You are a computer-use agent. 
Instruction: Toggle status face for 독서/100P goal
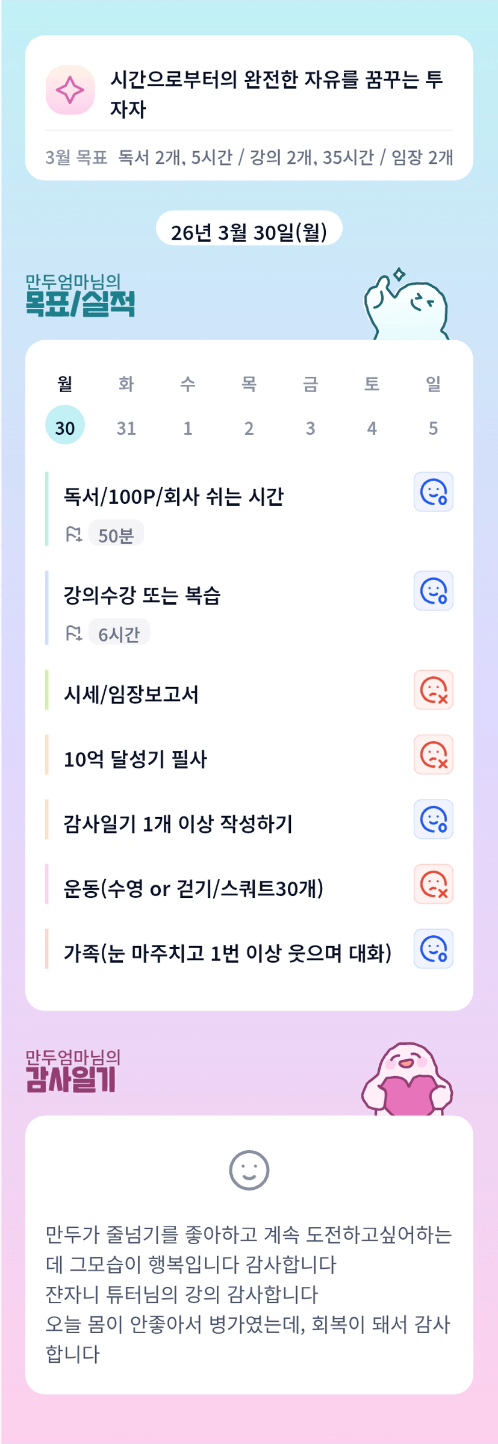[x=433, y=492]
